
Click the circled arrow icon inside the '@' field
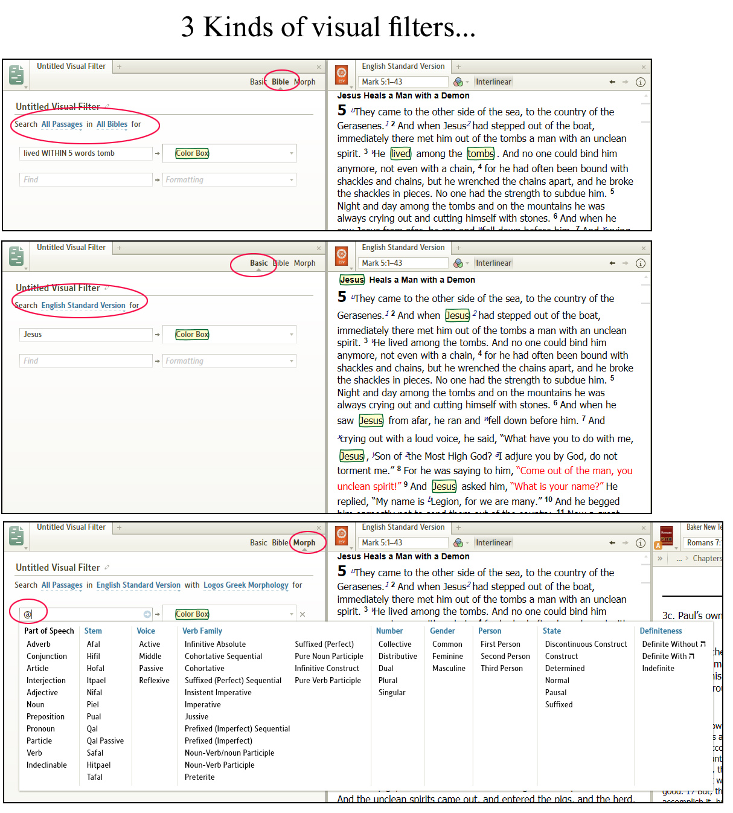(147, 614)
